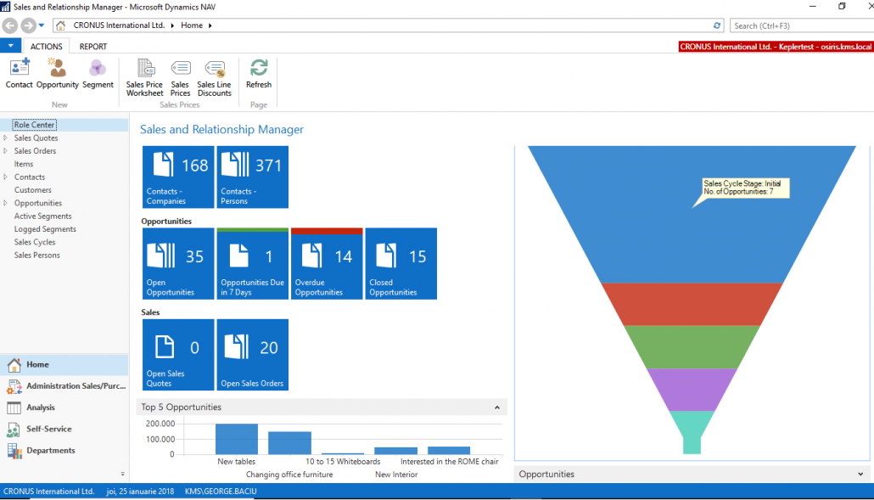This screenshot has height=500, width=874.
Task: Open Administration Sales/Purchase area
Action: pyautogui.click(x=64, y=385)
